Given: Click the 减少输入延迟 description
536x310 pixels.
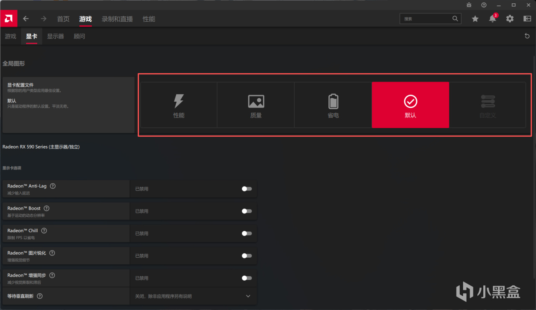Looking at the screenshot, I should pos(18,193).
